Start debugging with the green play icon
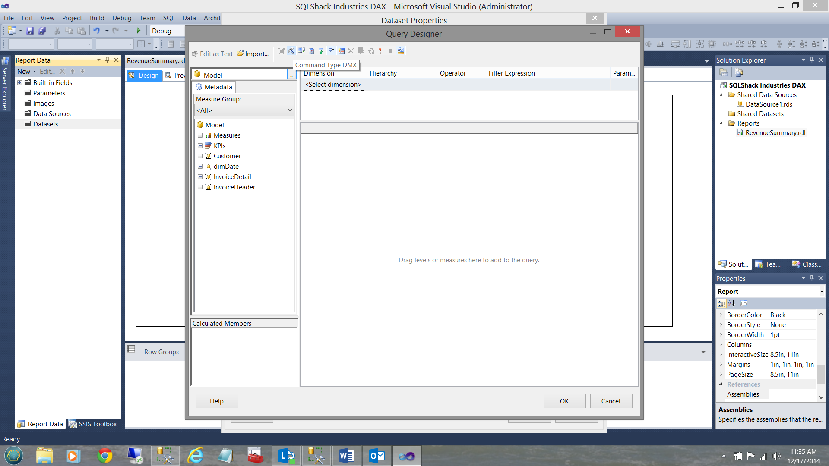This screenshot has width=829, height=466. pos(139,31)
